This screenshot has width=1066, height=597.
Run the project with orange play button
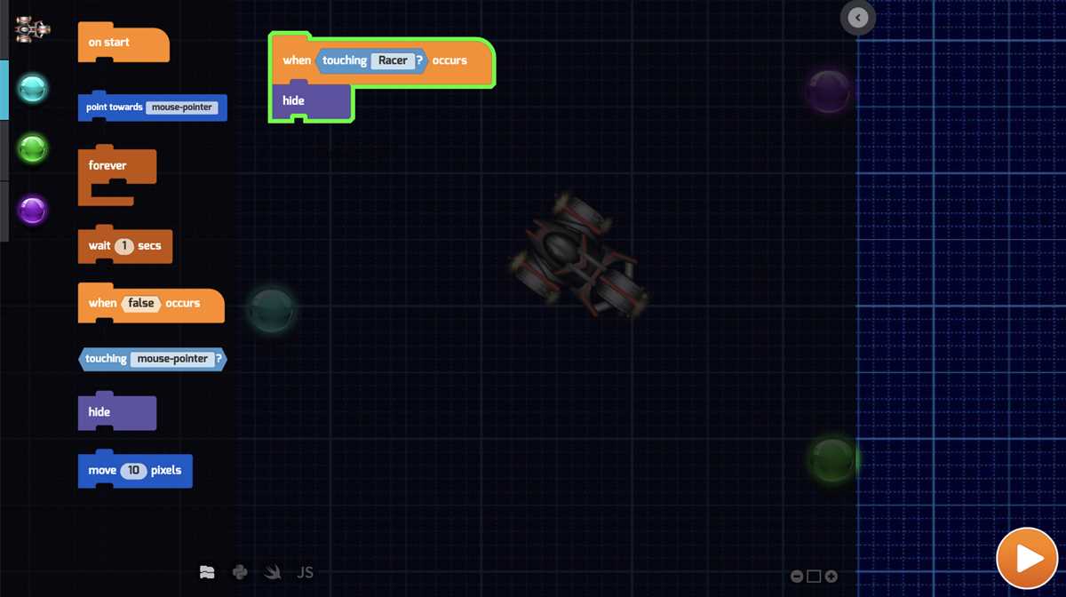(x=1027, y=559)
